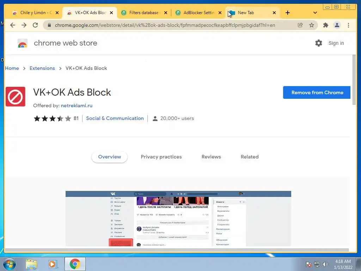This screenshot has height=271, width=361.
Task: Click the VK+OK Ads Block red icon
Action: point(16,97)
